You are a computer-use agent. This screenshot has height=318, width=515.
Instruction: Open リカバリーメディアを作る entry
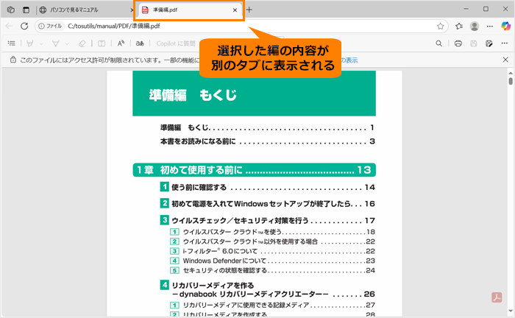coord(267,289)
